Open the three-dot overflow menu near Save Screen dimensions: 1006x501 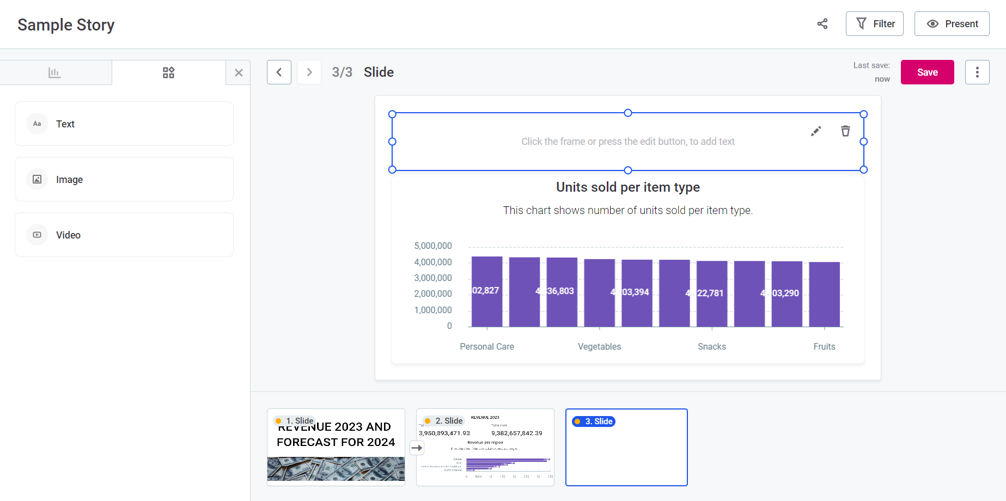point(977,72)
